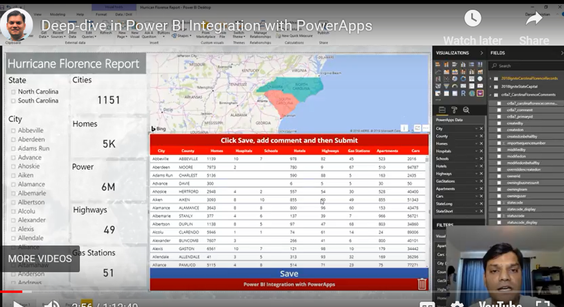Open the County field dropdown arrow
The image size is (564, 307).
click(x=476, y=136)
